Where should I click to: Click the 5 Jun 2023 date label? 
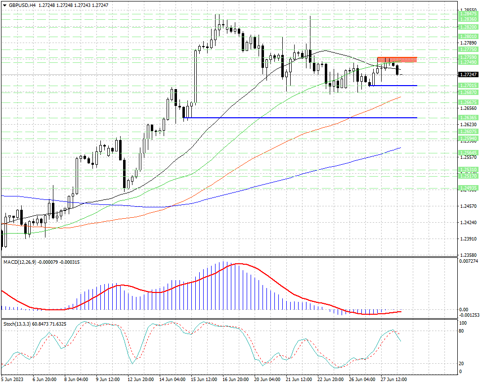pyautogui.click(x=13, y=379)
